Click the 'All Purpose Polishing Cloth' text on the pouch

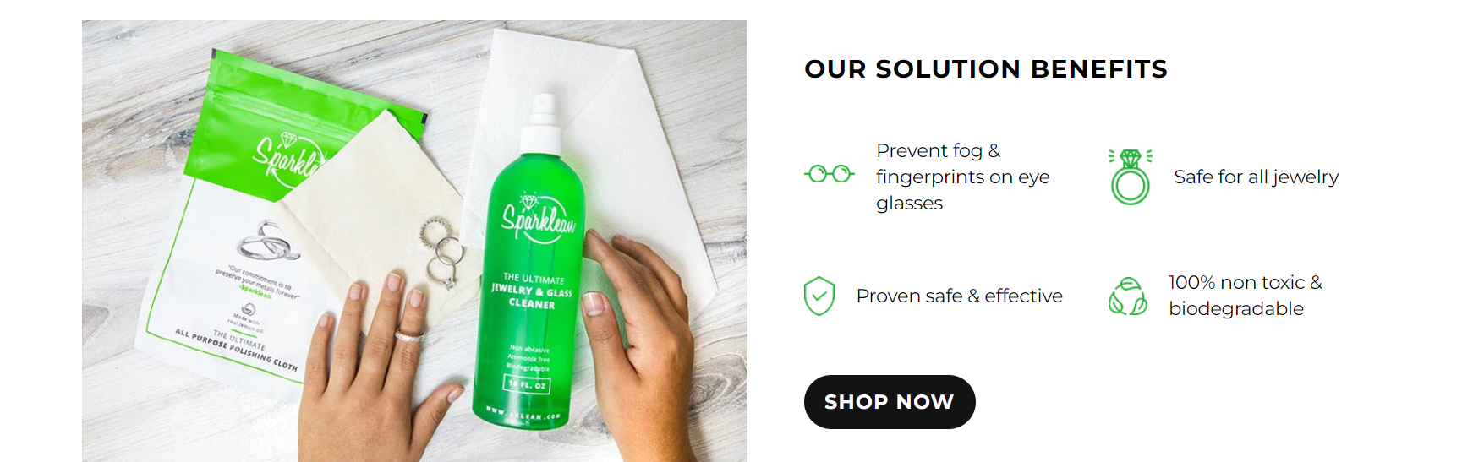tap(237, 351)
